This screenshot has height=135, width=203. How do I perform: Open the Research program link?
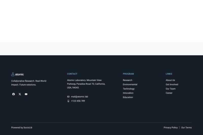click(x=127, y=80)
